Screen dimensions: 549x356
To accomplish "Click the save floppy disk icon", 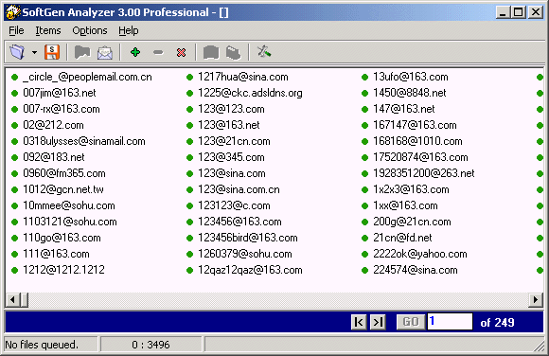I will coord(52,53).
